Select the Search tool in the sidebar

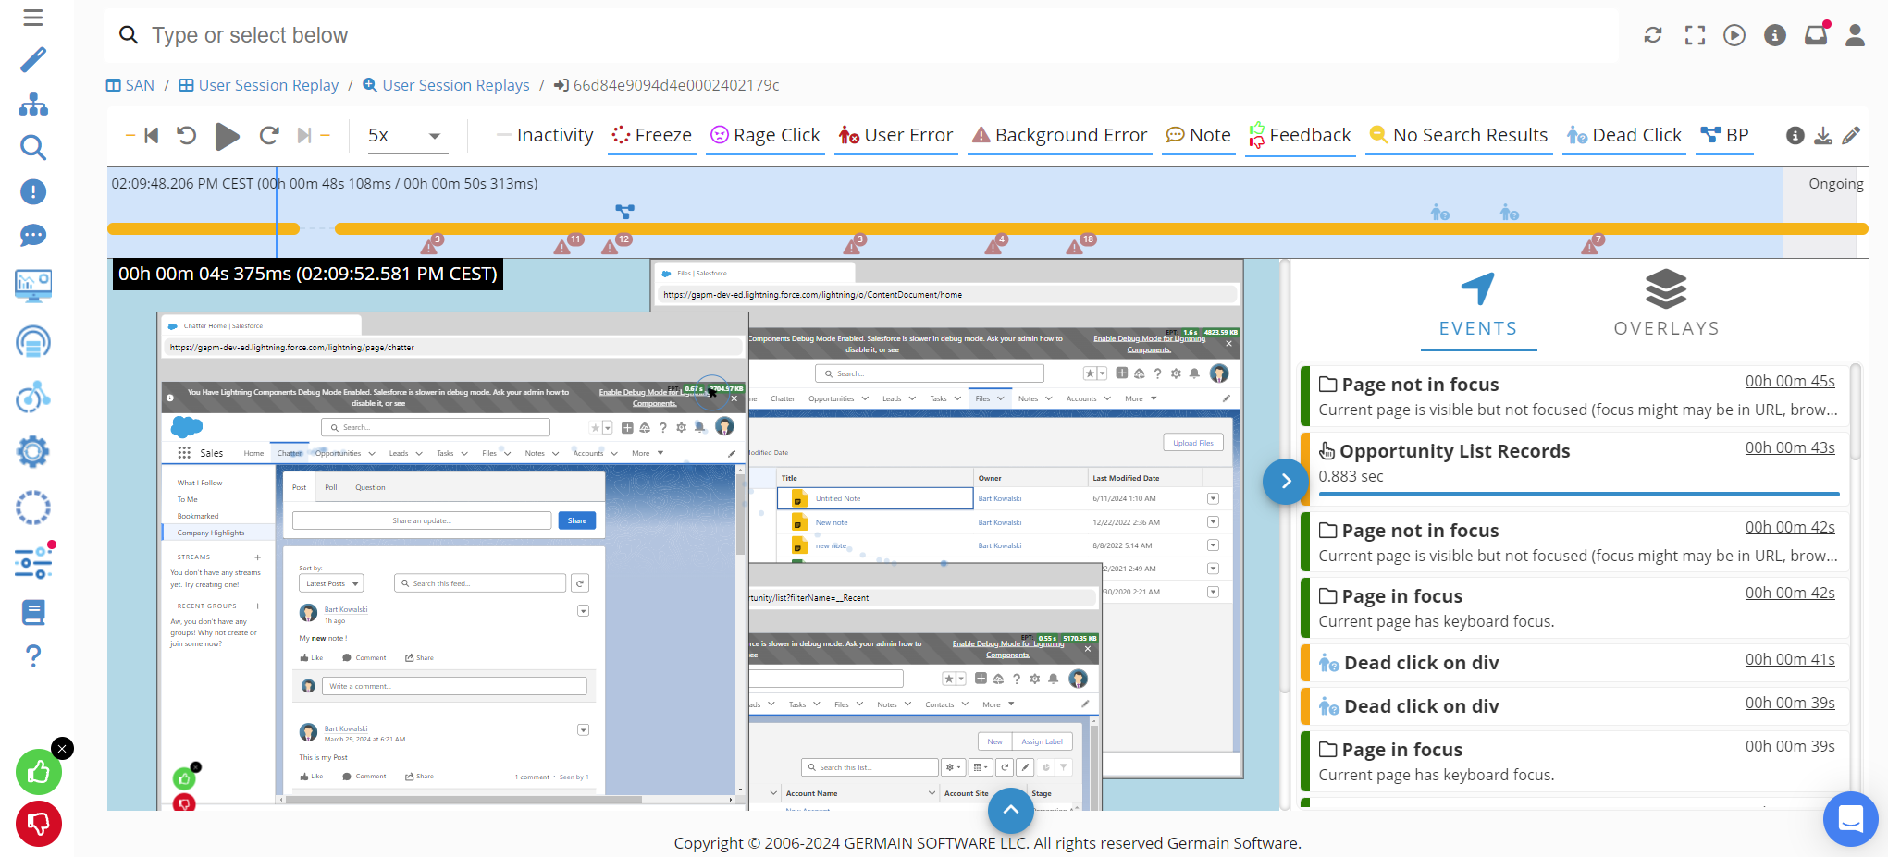(x=32, y=148)
